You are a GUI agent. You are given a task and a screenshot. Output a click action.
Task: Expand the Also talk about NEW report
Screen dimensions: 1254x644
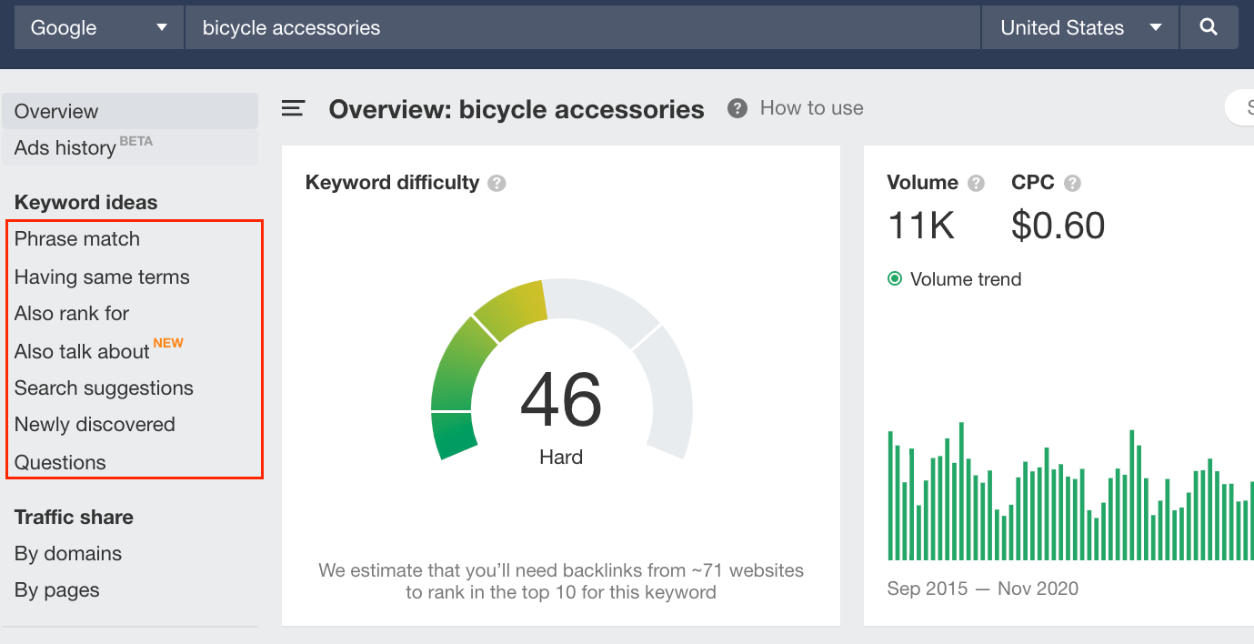click(81, 350)
